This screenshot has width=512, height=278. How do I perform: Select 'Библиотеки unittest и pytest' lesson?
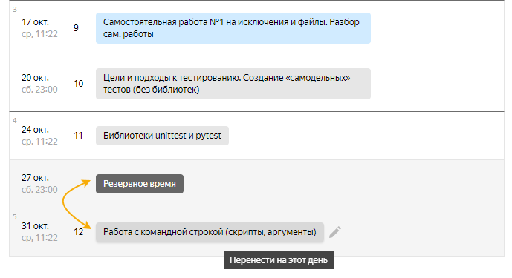pyautogui.click(x=162, y=136)
